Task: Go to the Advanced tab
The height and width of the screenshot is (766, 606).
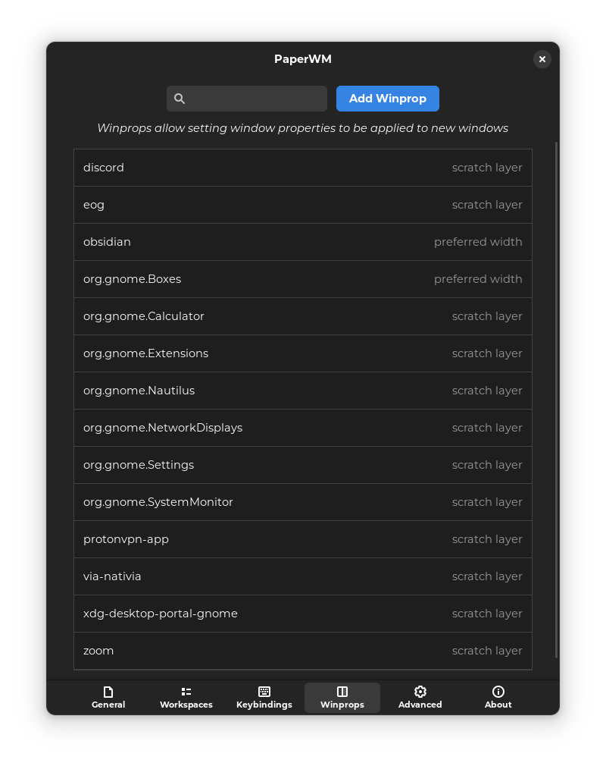Action: point(420,697)
